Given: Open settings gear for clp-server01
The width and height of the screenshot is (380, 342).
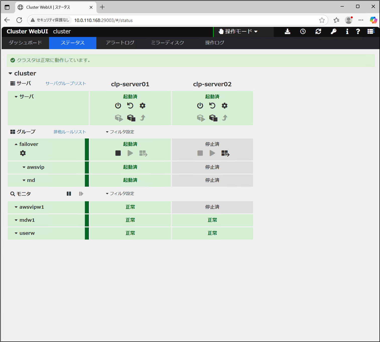Looking at the screenshot, I should [x=142, y=106].
